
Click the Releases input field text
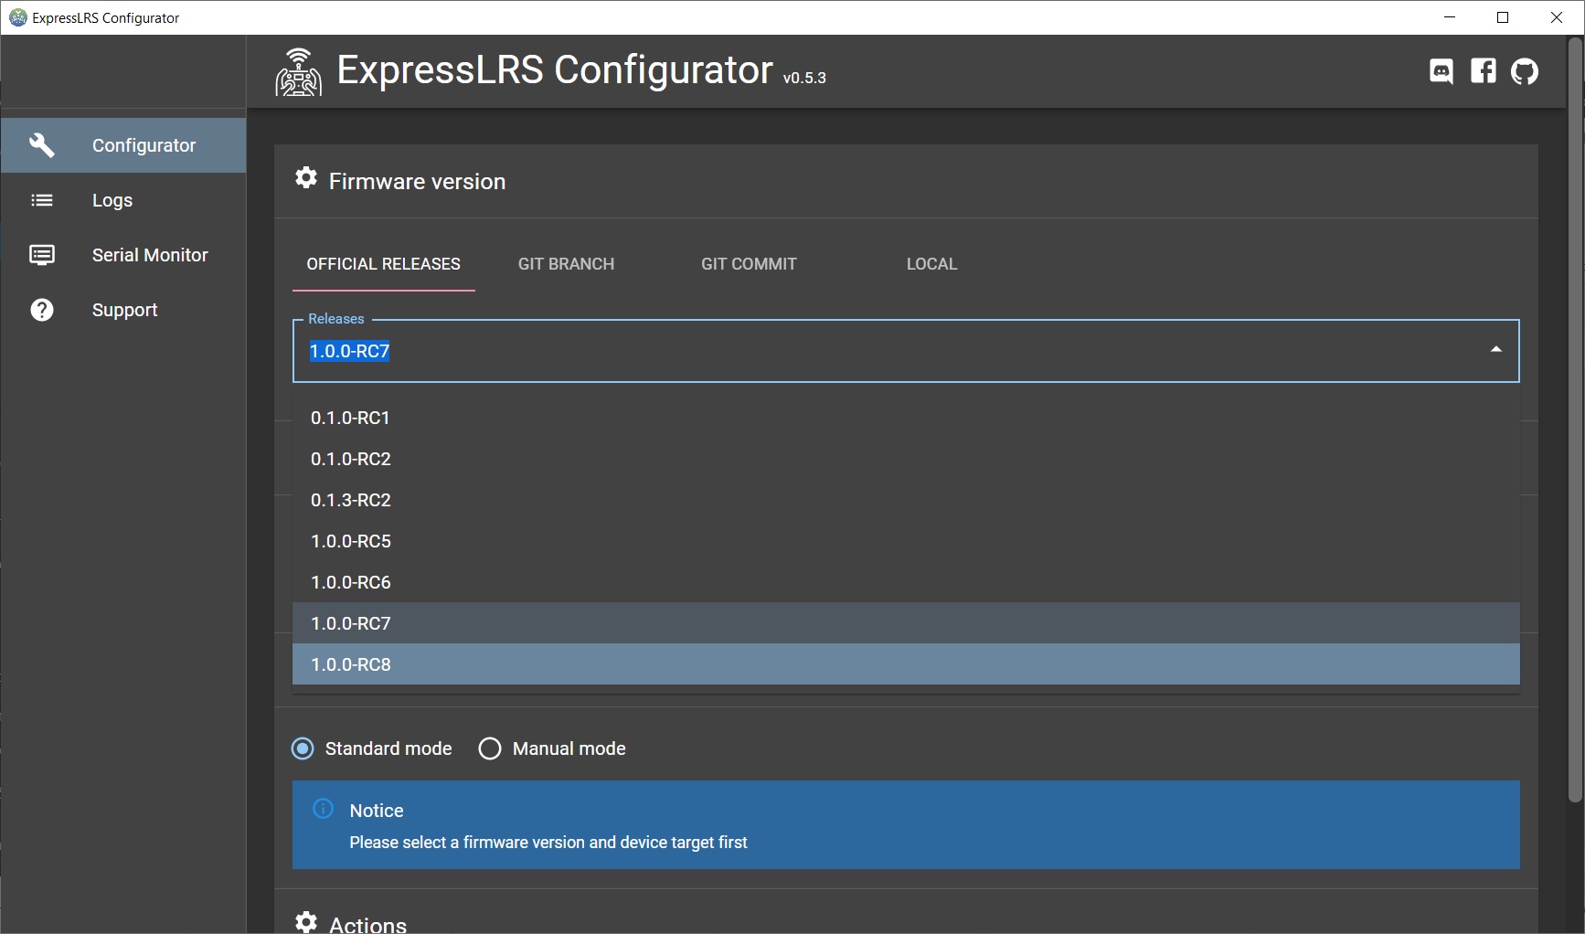pyautogui.click(x=350, y=351)
